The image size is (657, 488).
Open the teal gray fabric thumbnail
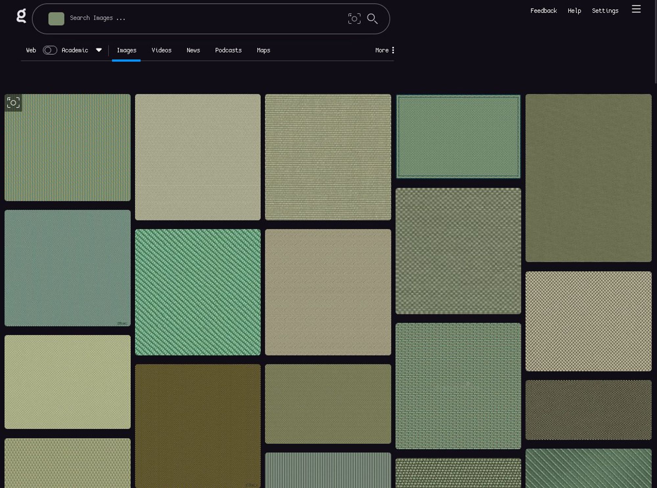pyautogui.click(x=67, y=268)
